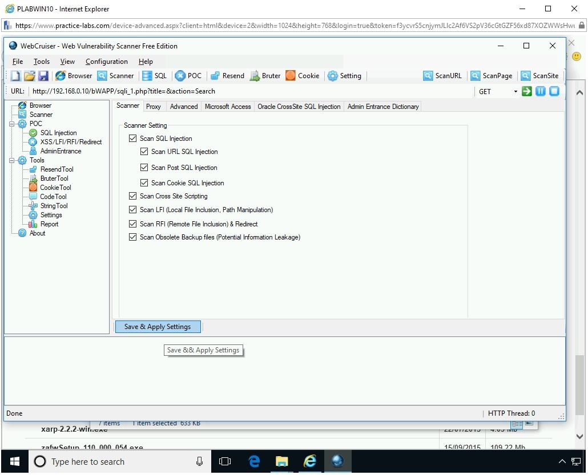Click the ScanURL toolbar button
588x475 pixels.
[442, 76]
